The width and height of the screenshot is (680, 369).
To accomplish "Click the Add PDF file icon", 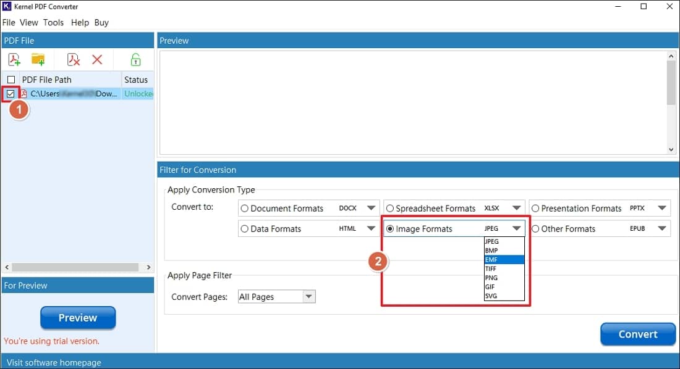I will click(x=14, y=59).
